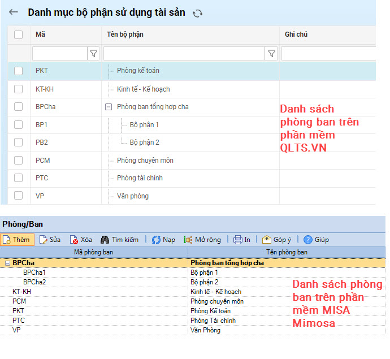
Task: Click the refresh icon beside the title
Action: pos(197,13)
